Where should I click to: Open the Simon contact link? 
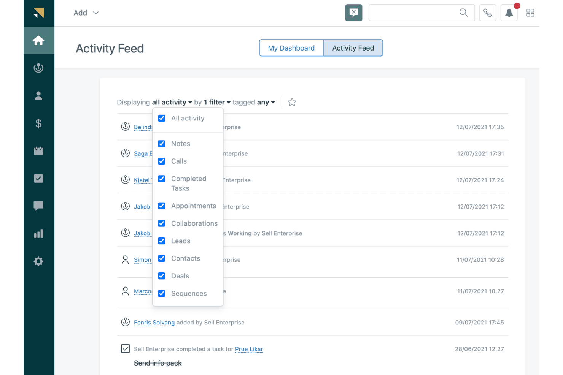(143, 260)
